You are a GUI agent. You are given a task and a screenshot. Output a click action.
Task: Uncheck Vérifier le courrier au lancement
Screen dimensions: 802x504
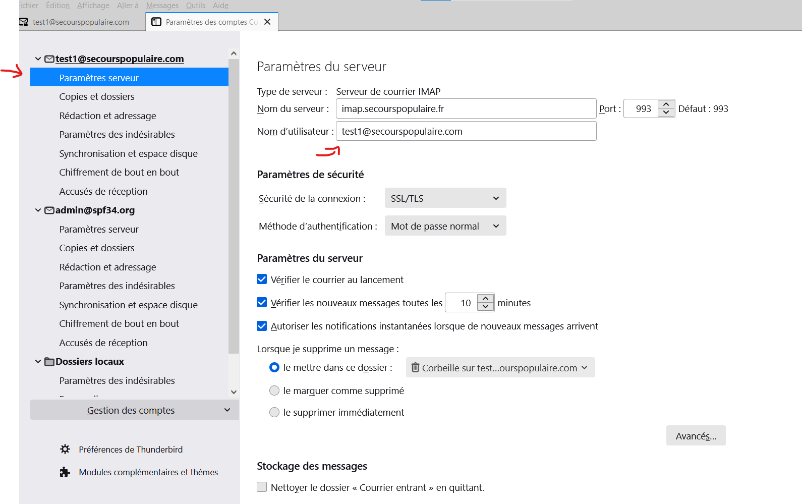point(262,279)
